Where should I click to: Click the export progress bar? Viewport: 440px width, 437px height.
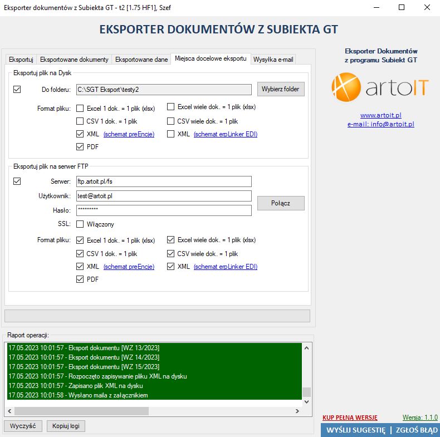157,316
